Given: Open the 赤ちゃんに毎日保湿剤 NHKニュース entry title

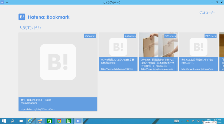Looking at the screenshot, I should [x=197, y=61].
